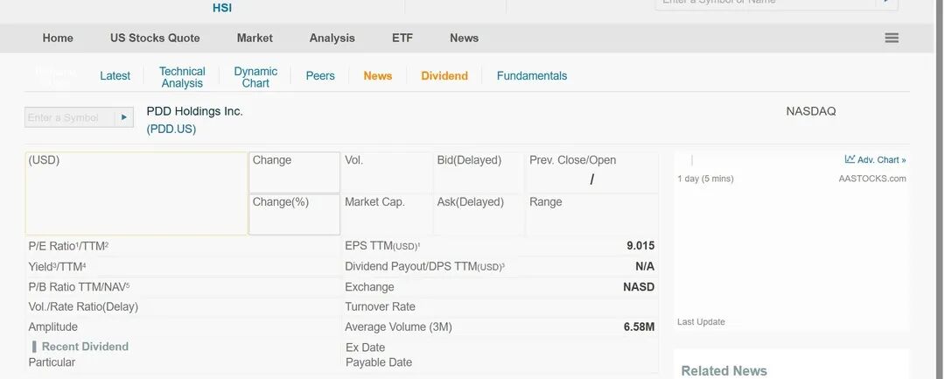The height and width of the screenshot is (379, 945).
Task: Open the Fundamentals tab
Action: tap(532, 76)
